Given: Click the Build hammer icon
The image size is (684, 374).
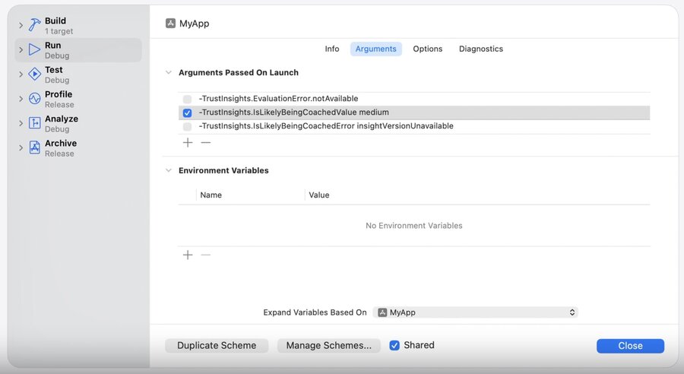Looking at the screenshot, I should 34,25.
